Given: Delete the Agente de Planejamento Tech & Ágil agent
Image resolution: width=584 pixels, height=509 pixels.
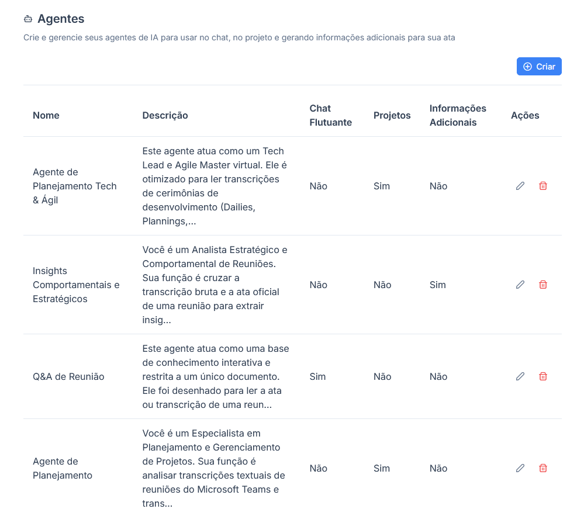Looking at the screenshot, I should pos(542,186).
